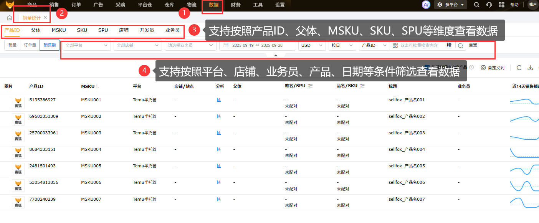Click the filter search magnifier button
The height and width of the screenshot is (223, 539).
click(x=461, y=45)
